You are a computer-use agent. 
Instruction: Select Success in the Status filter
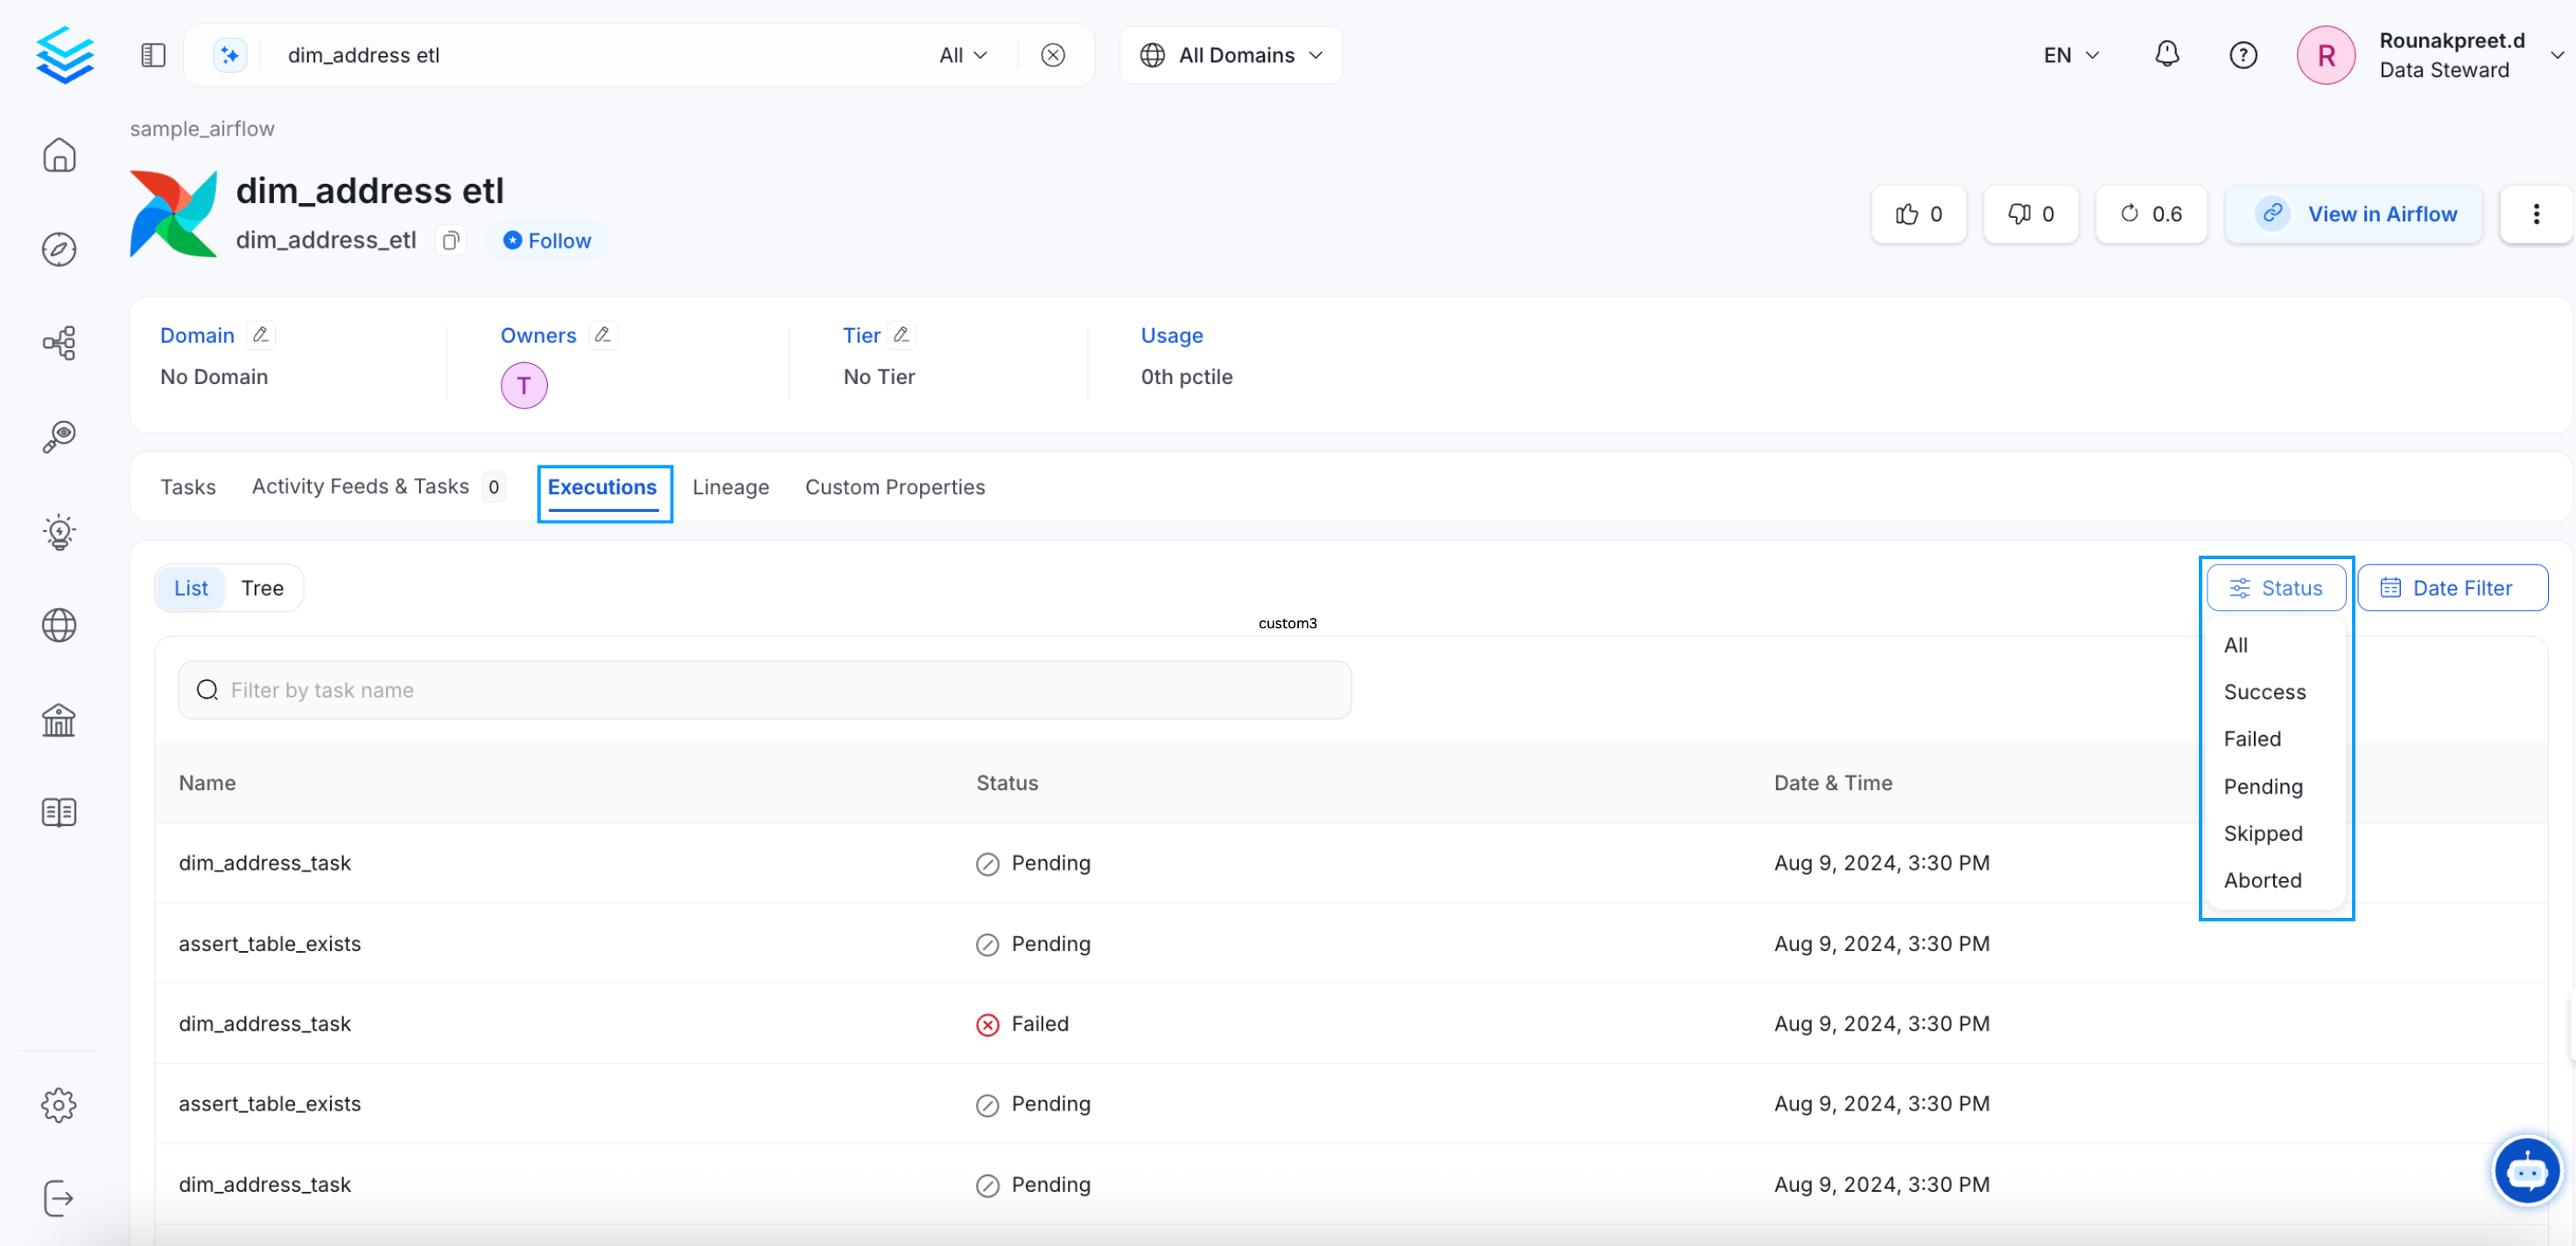pos(2264,691)
